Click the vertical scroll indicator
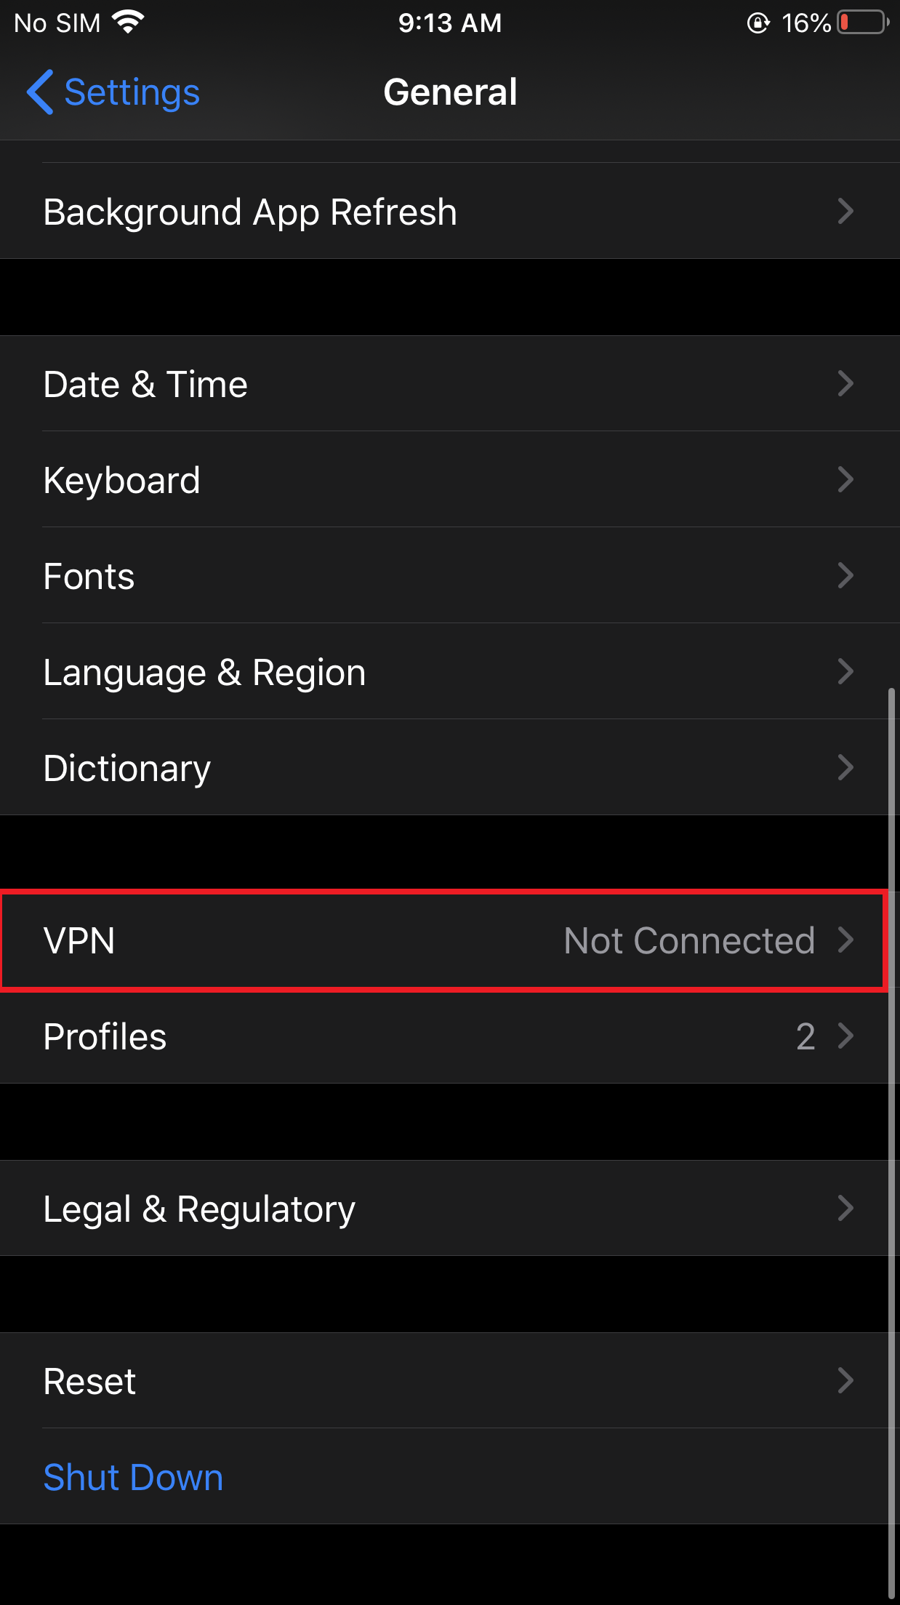This screenshot has width=900, height=1605. pyautogui.click(x=891, y=1142)
